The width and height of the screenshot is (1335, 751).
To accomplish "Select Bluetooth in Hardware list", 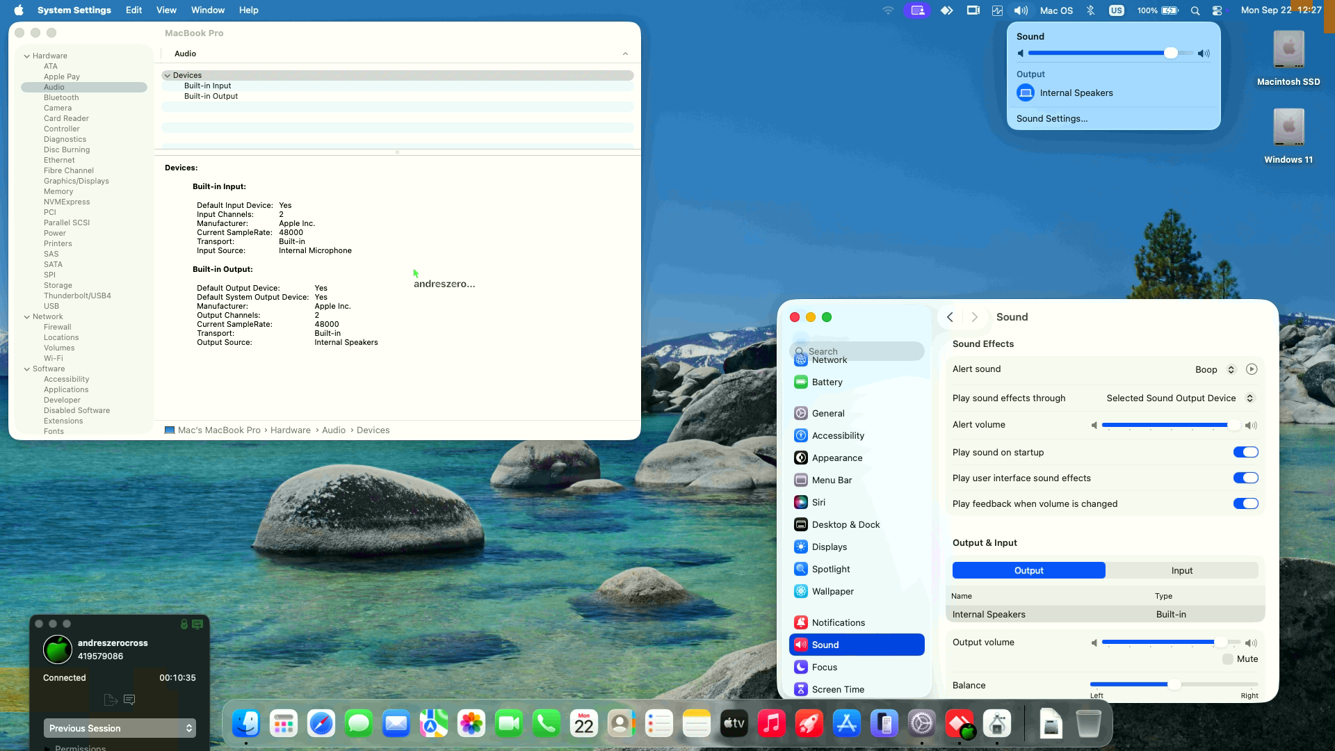I will point(84,97).
